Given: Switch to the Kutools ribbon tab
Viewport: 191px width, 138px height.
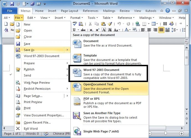Looking at the screenshot, I should tap(151, 11).
